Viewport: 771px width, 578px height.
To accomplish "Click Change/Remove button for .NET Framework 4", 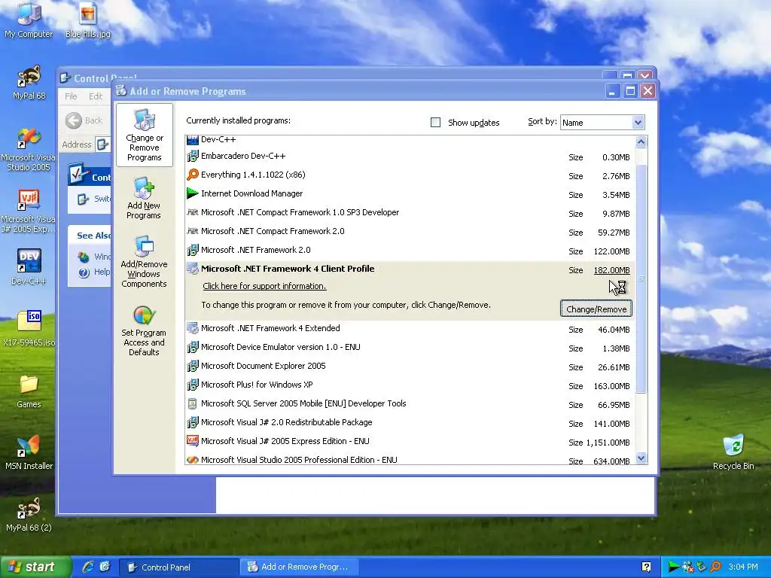I will tap(596, 309).
